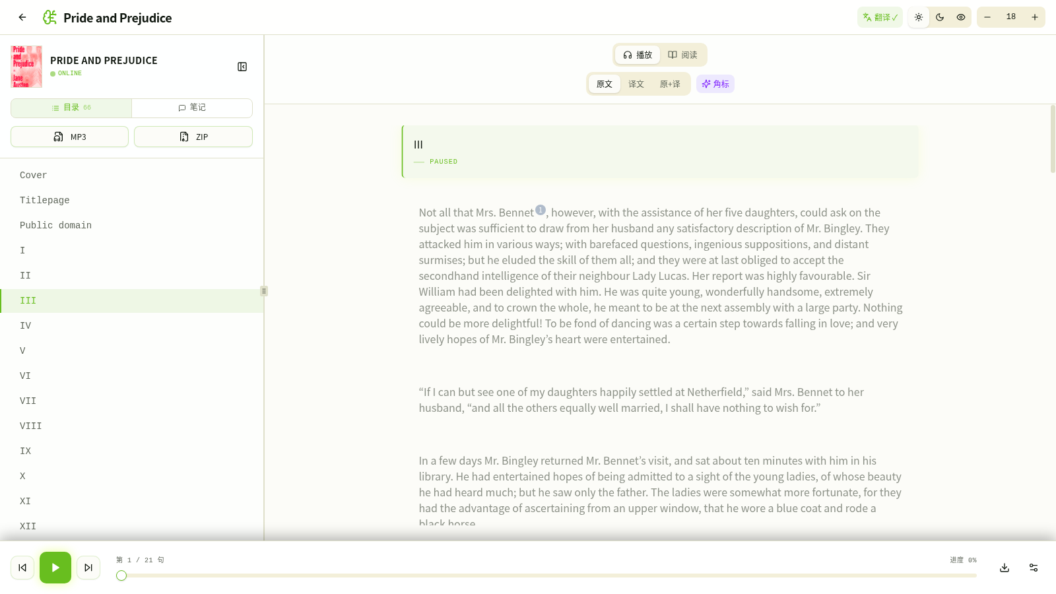Click the green app logo icon
Viewport: 1056px width, 594px height.
pyautogui.click(x=49, y=17)
